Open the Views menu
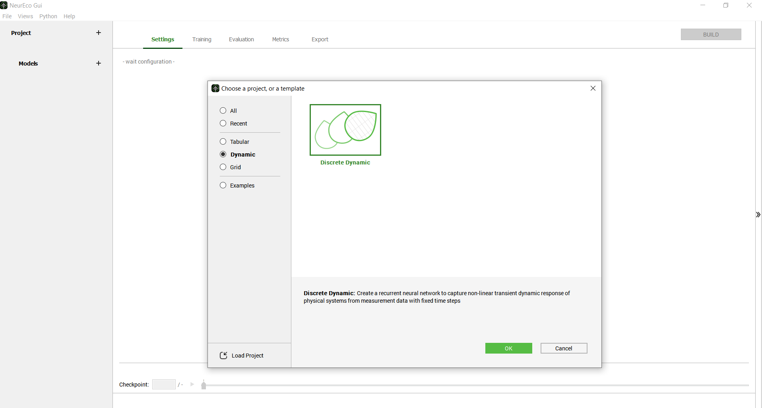The image size is (762, 408). pos(25,16)
